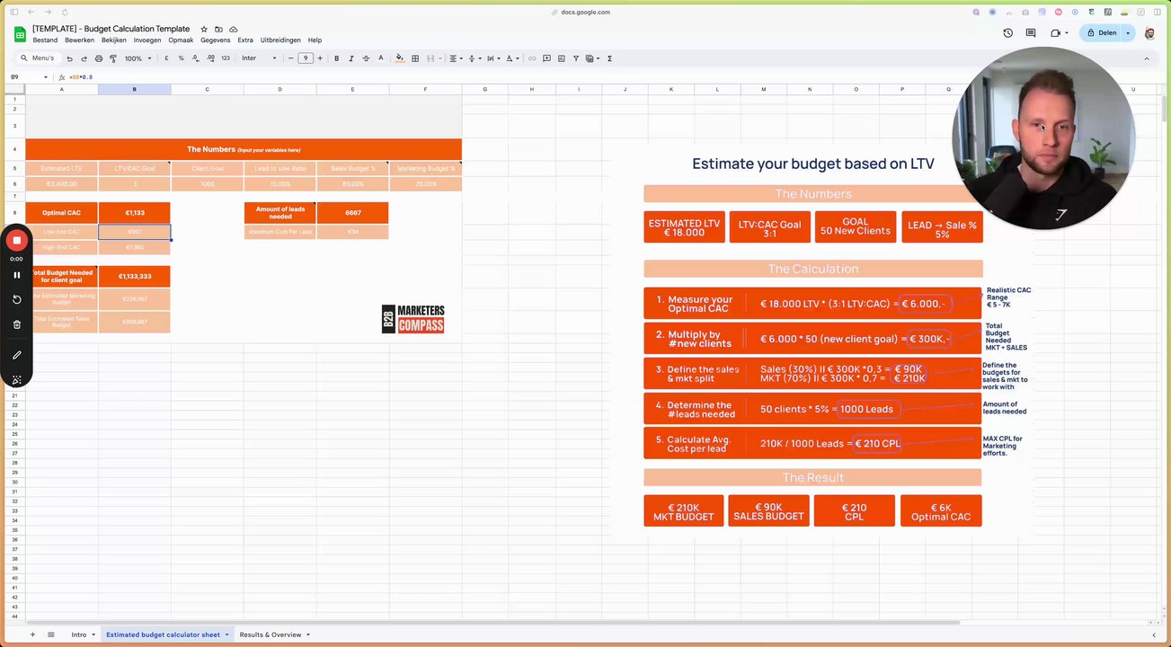
Task: Toggle italic formatting
Action: (x=351, y=58)
